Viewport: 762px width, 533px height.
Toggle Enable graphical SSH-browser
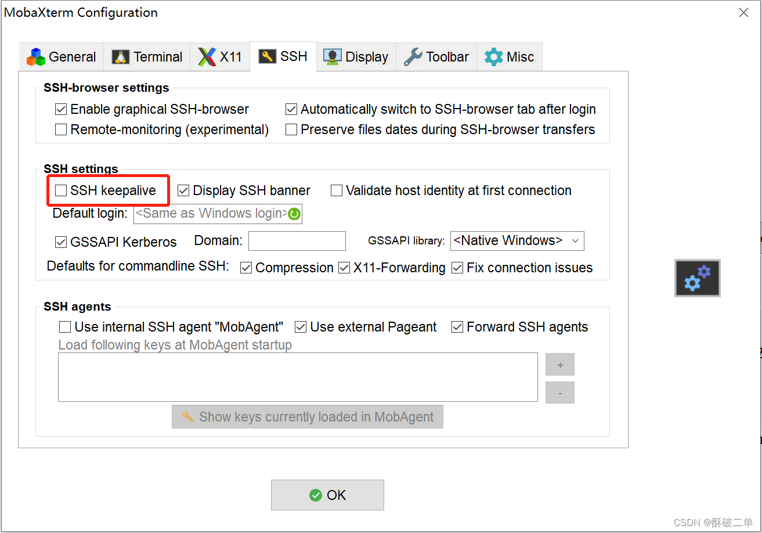[61, 109]
